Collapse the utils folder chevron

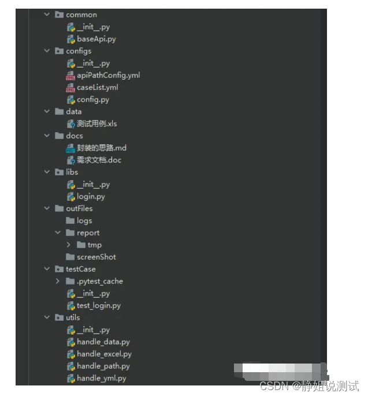(47, 317)
